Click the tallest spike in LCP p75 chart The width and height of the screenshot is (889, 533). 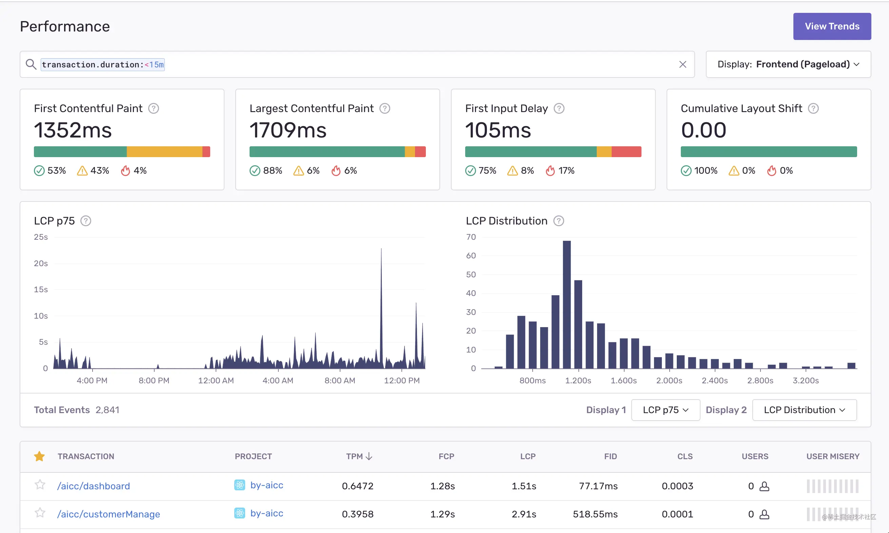tap(381, 308)
